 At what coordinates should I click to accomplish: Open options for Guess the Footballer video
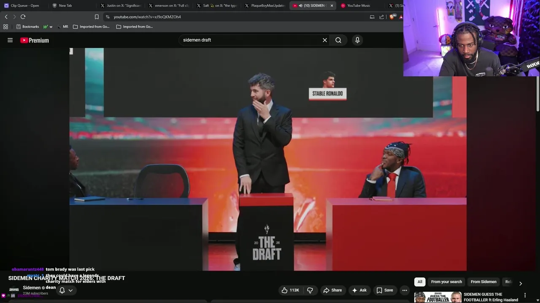[x=525, y=295]
